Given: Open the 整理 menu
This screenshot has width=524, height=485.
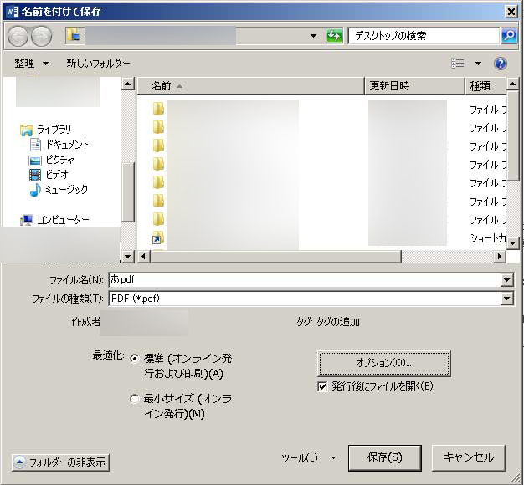Looking at the screenshot, I should [x=31, y=64].
